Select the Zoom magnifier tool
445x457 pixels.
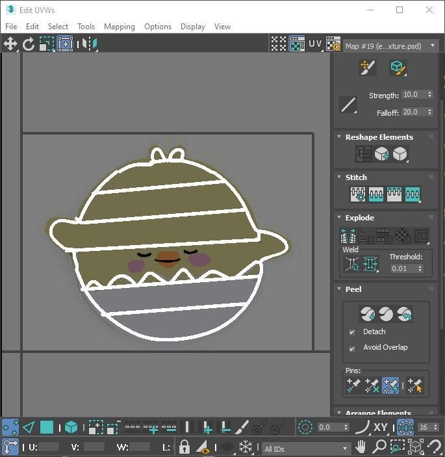click(x=379, y=446)
